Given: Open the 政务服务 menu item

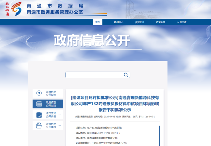Looking at the screenshot, I should pos(161,22).
